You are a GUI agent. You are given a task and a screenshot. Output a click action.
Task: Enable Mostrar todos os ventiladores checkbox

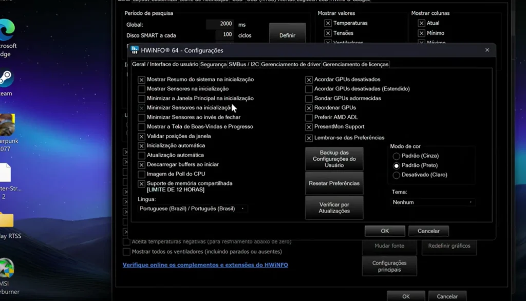(x=126, y=252)
